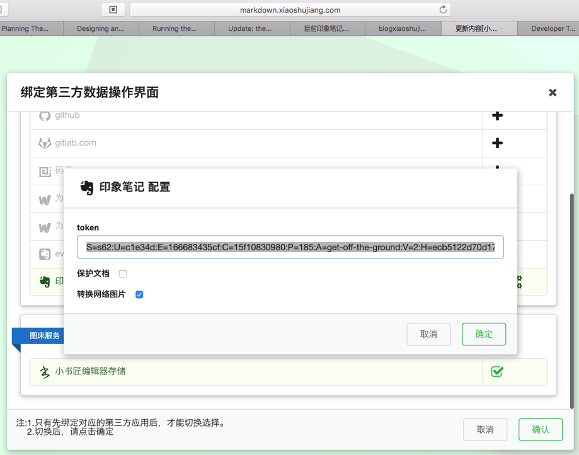Screen dimensions: 579x455
Task: Toggle the 小书匠编辑器存储 selected checkmark
Action: pyautogui.click(x=497, y=372)
